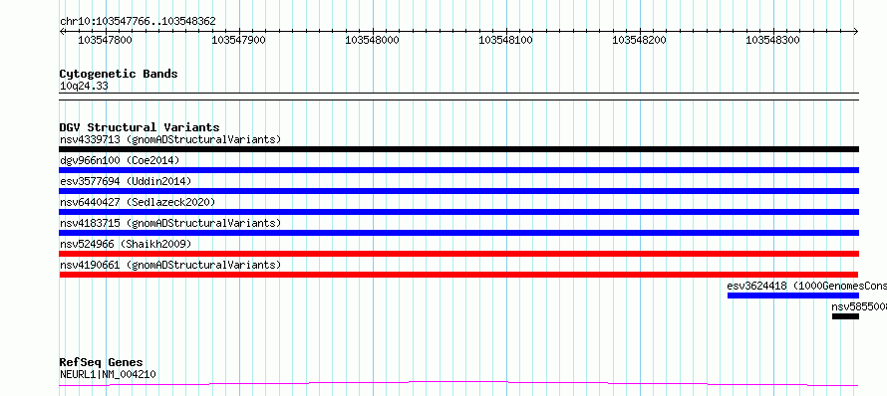Select the RefSeq Genes track title
Screen dimensions: 887x396
point(102,362)
